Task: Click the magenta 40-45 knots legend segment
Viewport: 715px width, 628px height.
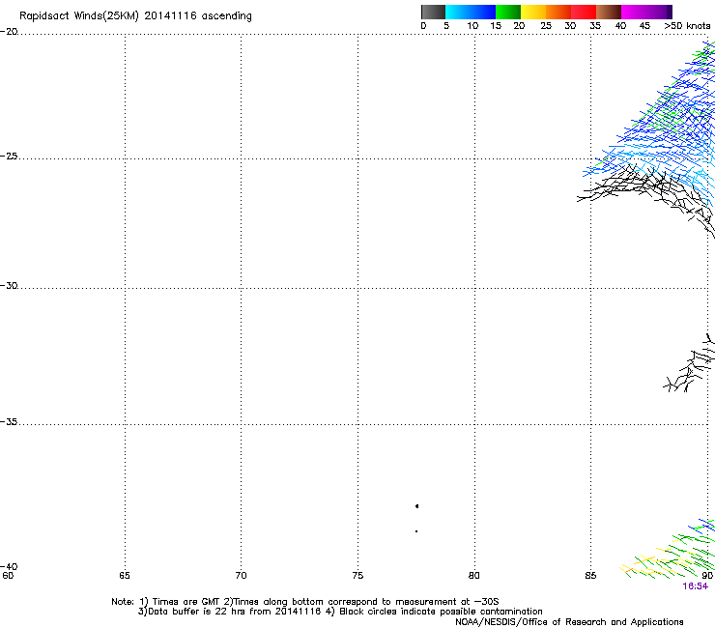Action: click(634, 12)
